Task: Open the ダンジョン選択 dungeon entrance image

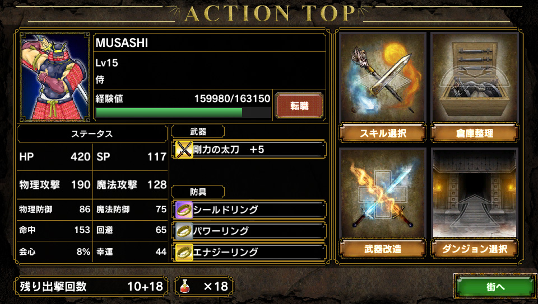Action: click(x=475, y=193)
